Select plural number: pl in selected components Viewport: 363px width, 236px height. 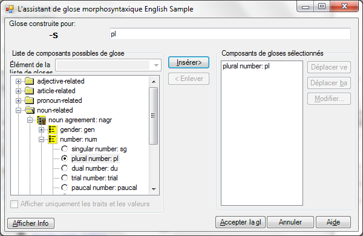tap(246, 66)
